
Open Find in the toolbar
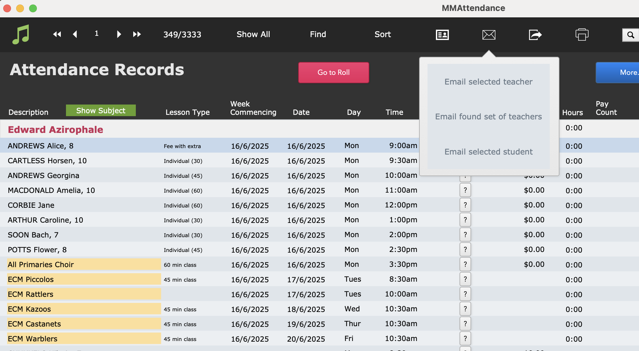click(318, 34)
